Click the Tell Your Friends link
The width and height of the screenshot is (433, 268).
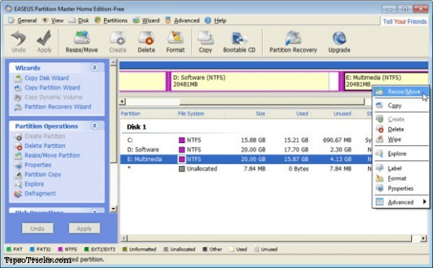pos(405,21)
